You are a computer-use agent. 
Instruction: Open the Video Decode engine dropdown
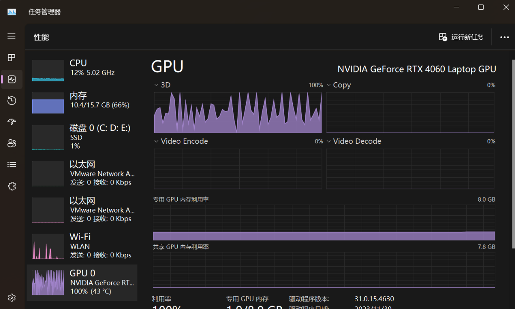[354, 141]
